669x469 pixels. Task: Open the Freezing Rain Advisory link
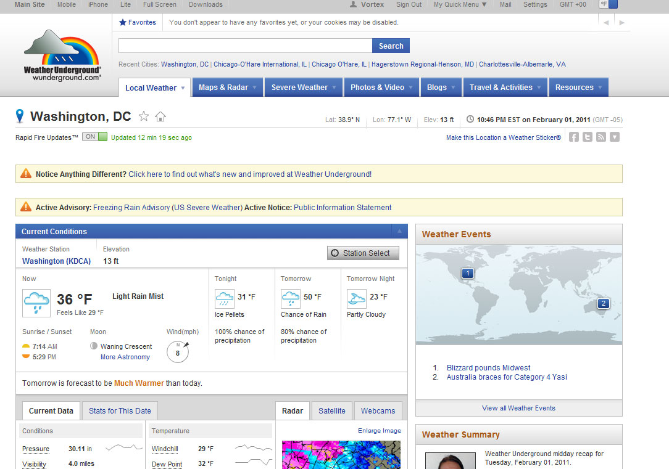click(x=168, y=208)
